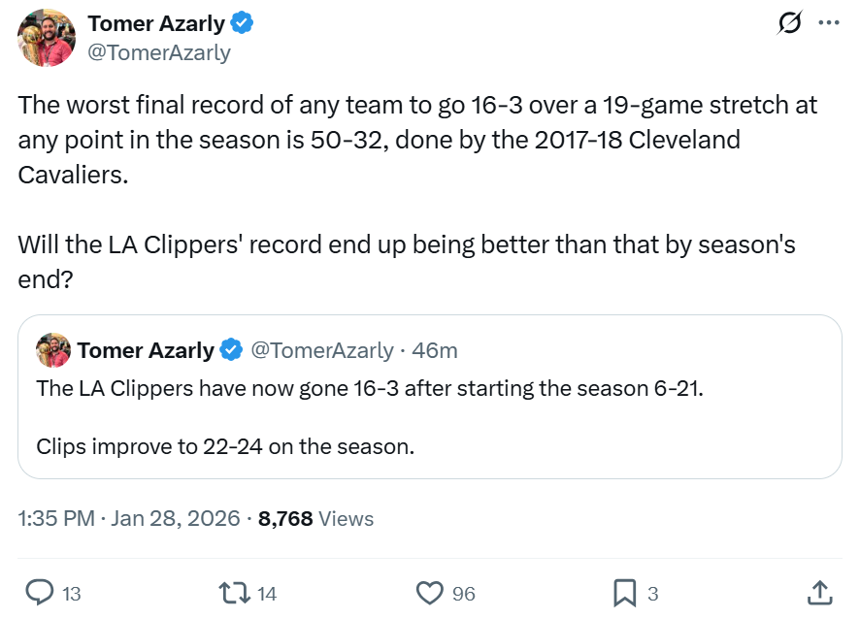Click the @TomerAzarly handle under the top name
This screenshot has width=860, height=618.
[x=159, y=52]
